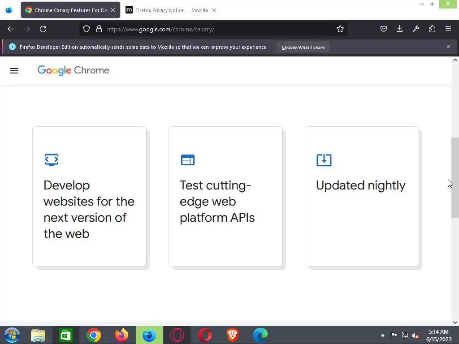
Task: Click the forward navigation arrow
Action: point(27,29)
